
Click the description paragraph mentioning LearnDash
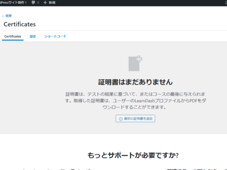click(x=135, y=100)
